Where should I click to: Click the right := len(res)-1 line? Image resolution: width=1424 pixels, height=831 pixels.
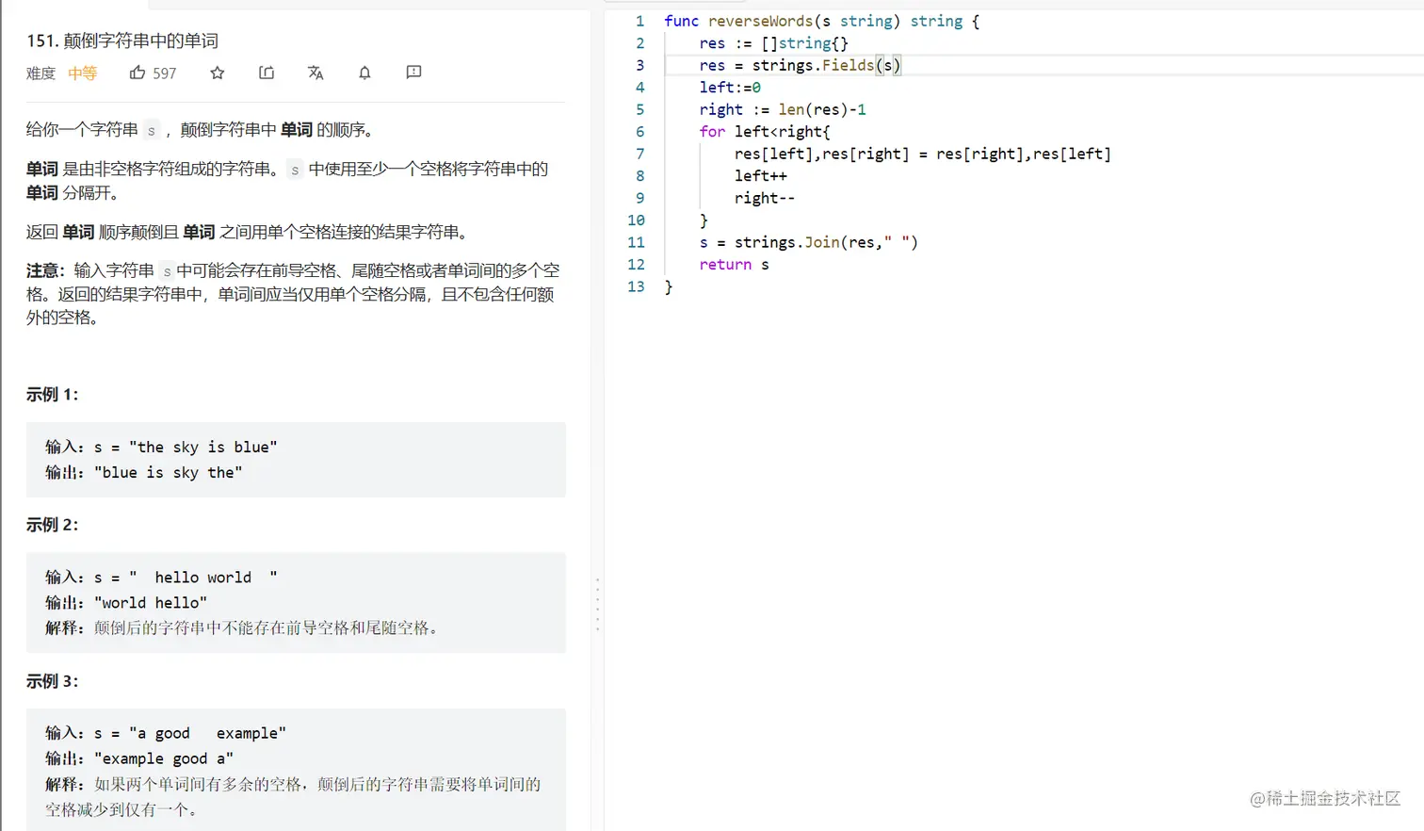coord(783,109)
